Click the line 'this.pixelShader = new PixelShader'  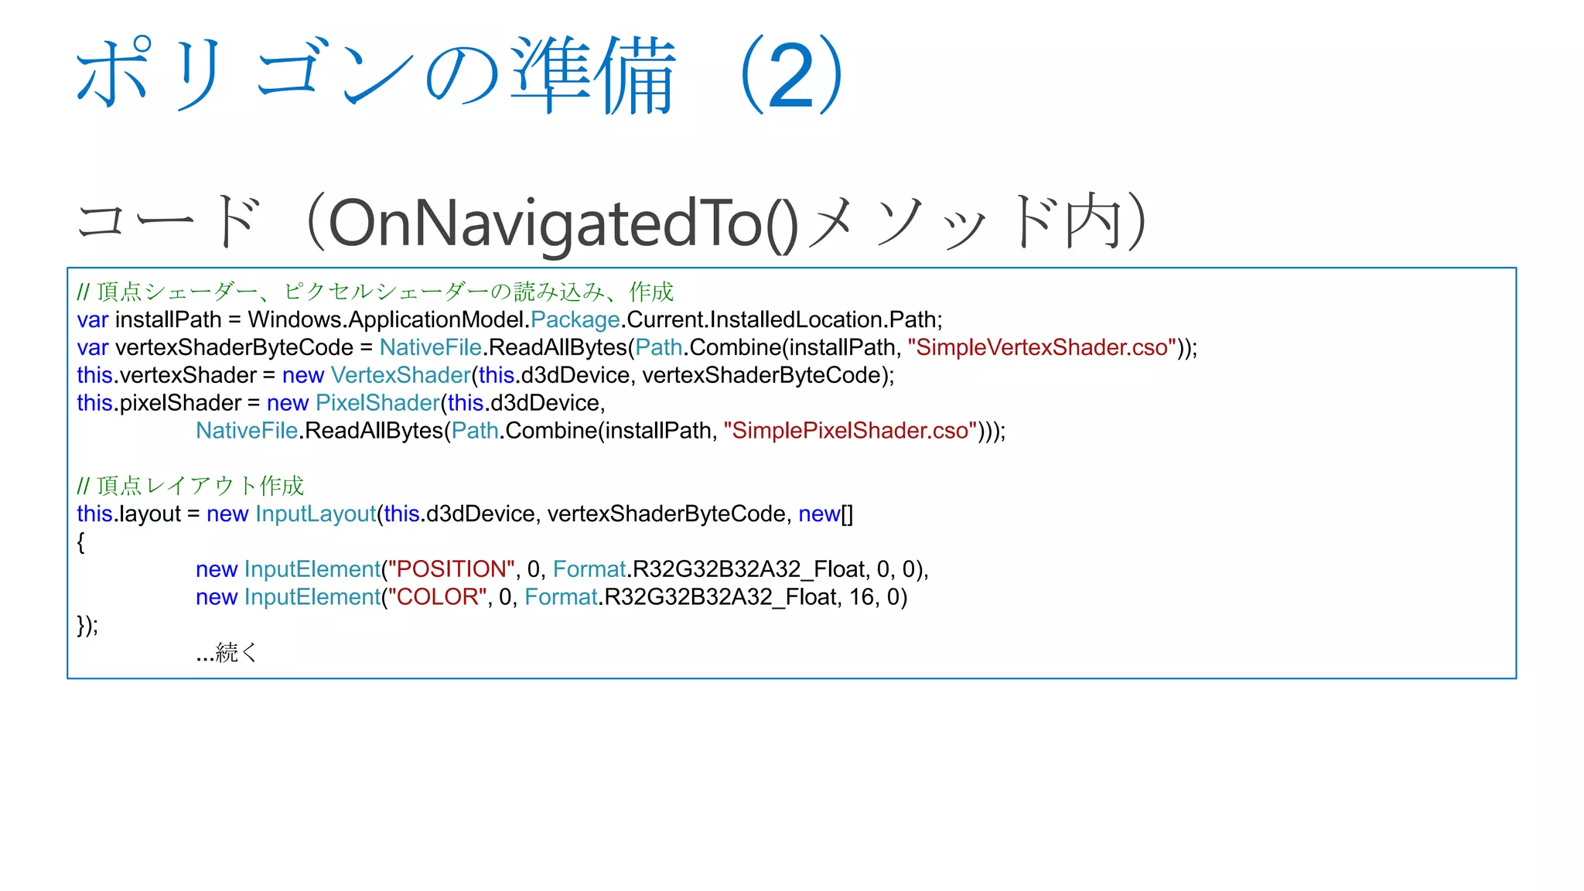point(341,403)
